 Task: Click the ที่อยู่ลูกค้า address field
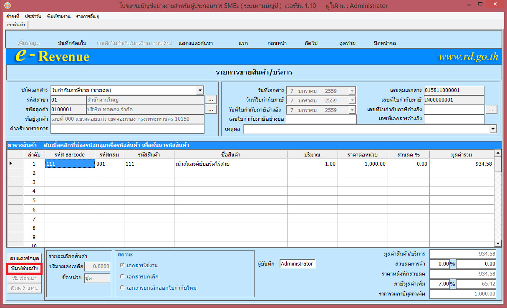tap(127, 119)
